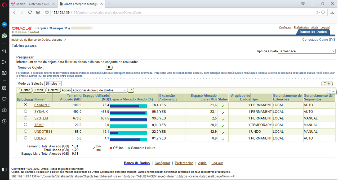Screen dimensions: 338x180
Task: Click the status checkmark for EXAMPLE row
Action: [223, 106]
